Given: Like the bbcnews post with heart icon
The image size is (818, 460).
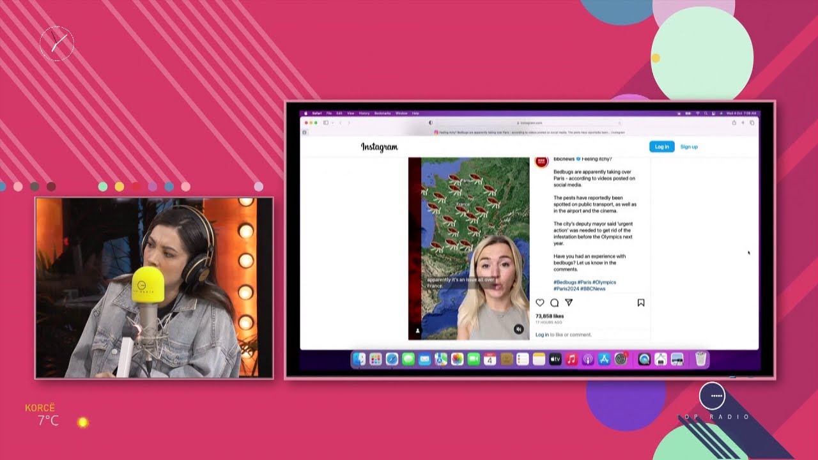Looking at the screenshot, I should pos(540,303).
